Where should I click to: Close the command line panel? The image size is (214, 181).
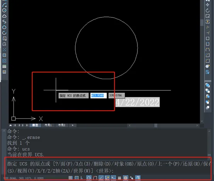(x=4, y=131)
